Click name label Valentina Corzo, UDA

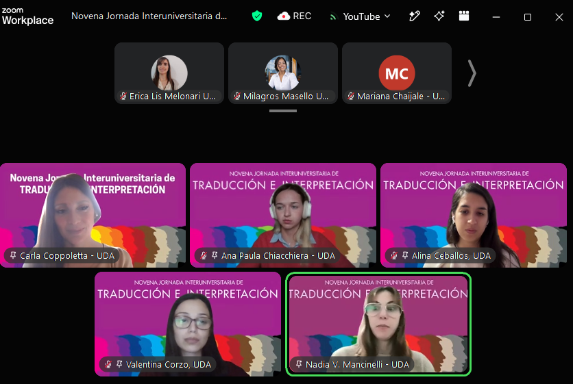point(169,364)
